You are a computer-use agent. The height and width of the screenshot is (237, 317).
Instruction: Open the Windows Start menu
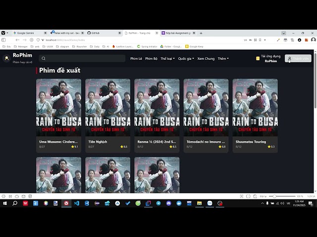(5, 203)
